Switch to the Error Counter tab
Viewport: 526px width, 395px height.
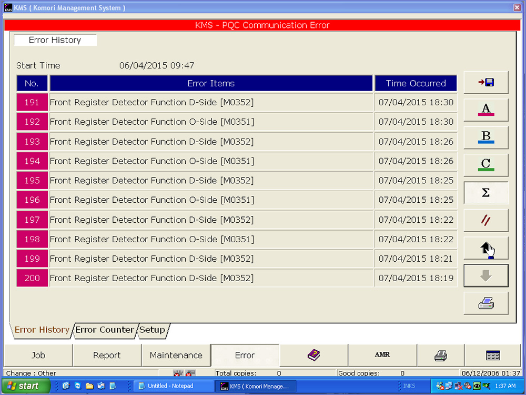(104, 330)
